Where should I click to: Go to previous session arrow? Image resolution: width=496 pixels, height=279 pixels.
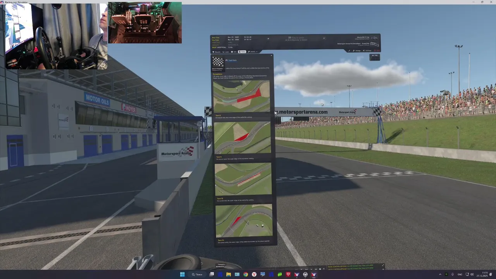point(268,38)
